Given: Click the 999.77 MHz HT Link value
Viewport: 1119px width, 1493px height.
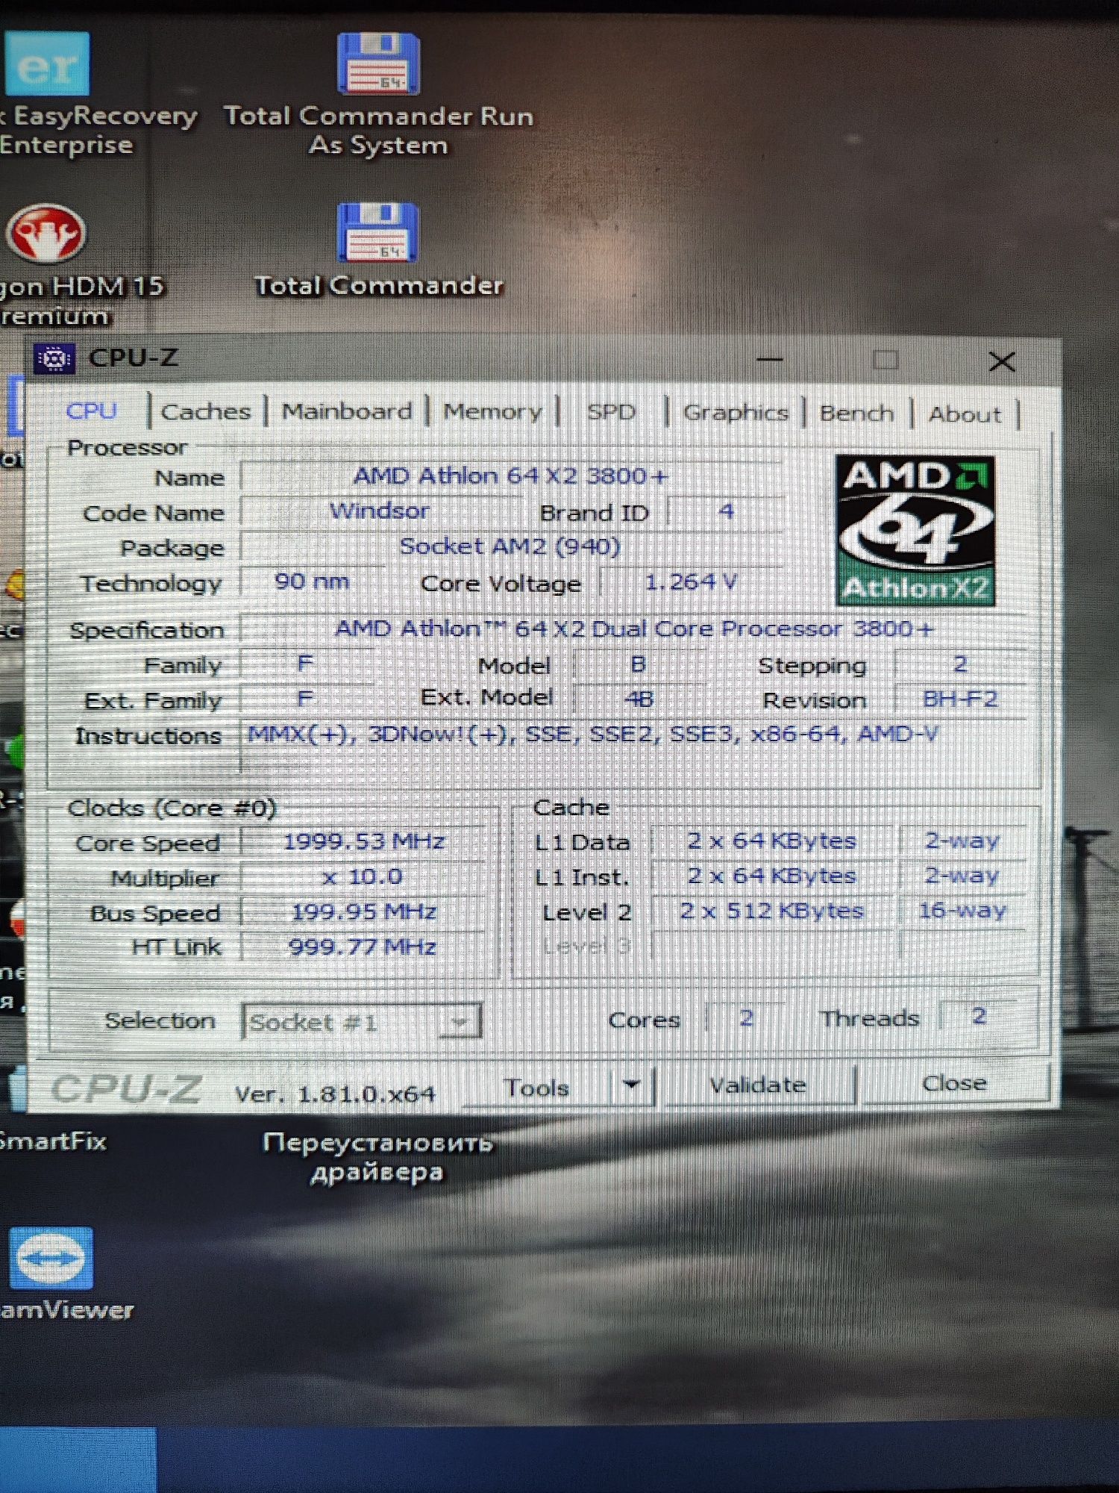Looking at the screenshot, I should (x=363, y=947).
